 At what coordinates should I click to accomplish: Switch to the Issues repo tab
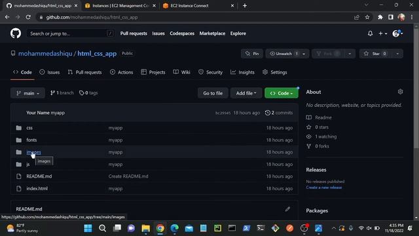pos(50,72)
